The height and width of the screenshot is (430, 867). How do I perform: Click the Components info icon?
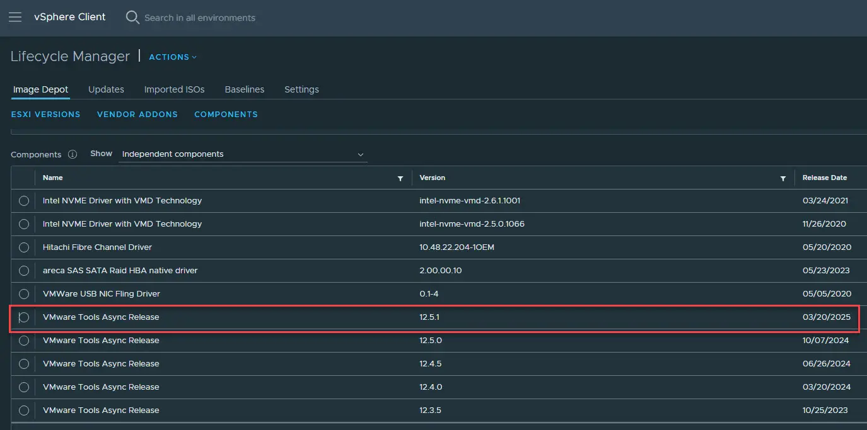(73, 154)
